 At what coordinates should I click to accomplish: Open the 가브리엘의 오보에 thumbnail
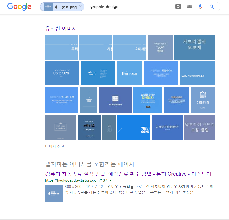194,47
